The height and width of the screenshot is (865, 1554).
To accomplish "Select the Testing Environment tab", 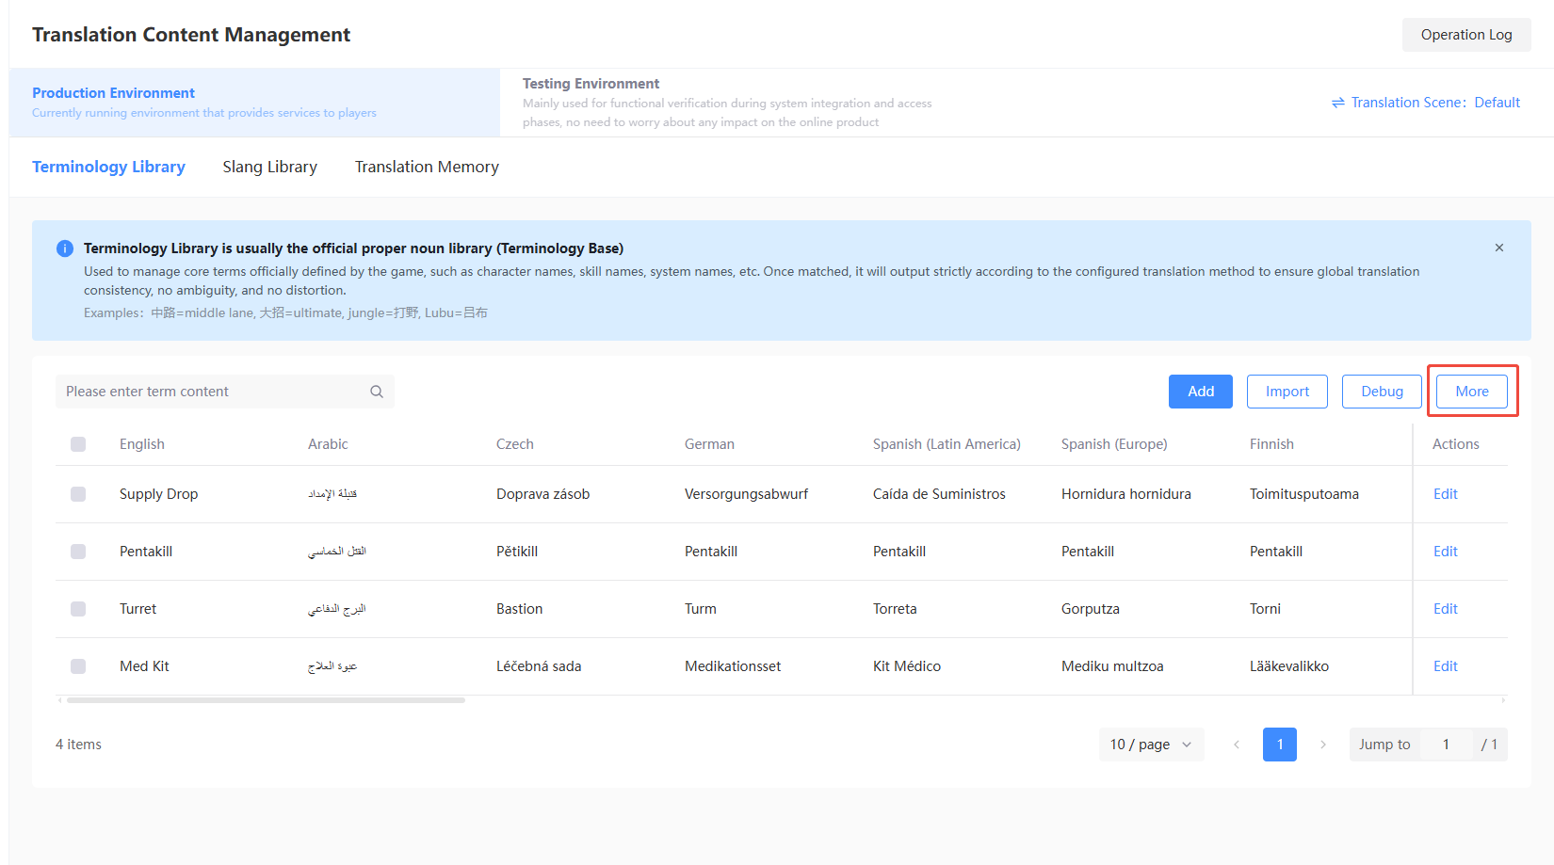I will (x=727, y=103).
